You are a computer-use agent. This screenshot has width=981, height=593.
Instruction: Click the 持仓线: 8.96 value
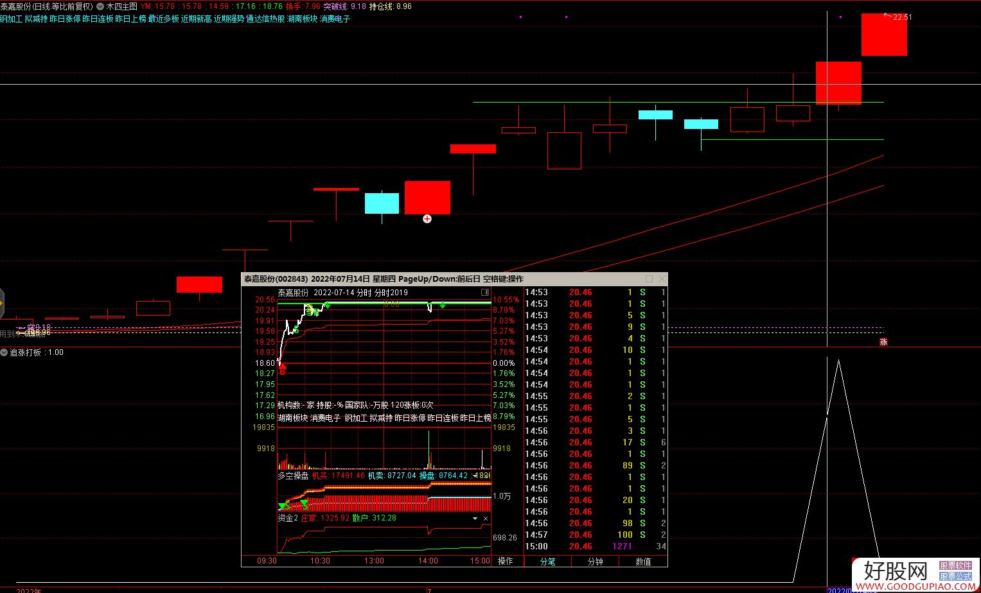(x=391, y=6)
